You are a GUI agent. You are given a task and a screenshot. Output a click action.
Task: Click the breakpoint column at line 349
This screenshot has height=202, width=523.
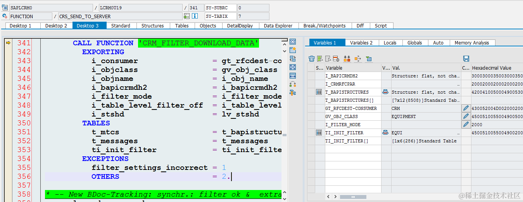(8, 114)
